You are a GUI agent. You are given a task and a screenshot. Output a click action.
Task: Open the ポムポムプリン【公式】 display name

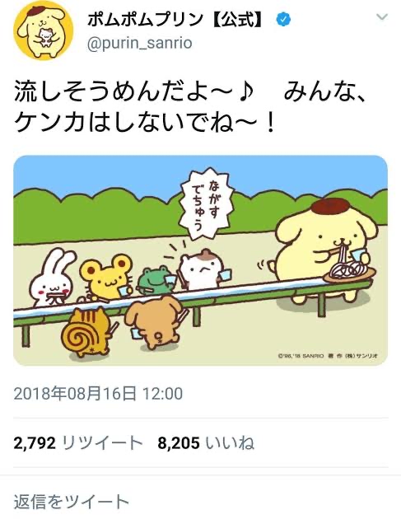[176, 20]
